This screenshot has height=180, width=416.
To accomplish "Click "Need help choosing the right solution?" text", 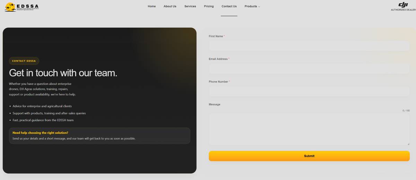I will 40,133.
